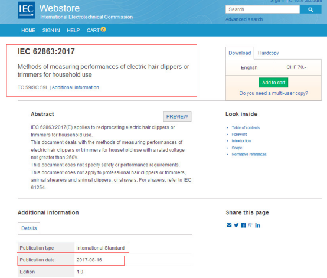
Task: Click the IEC logo
Action: [x=27, y=10]
